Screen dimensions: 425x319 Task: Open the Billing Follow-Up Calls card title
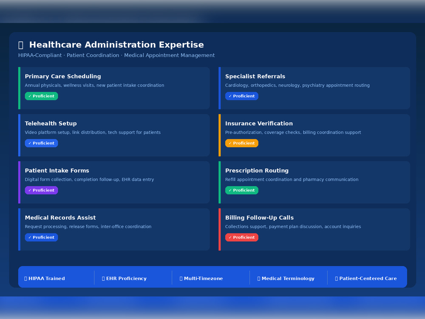click(259, 217)
